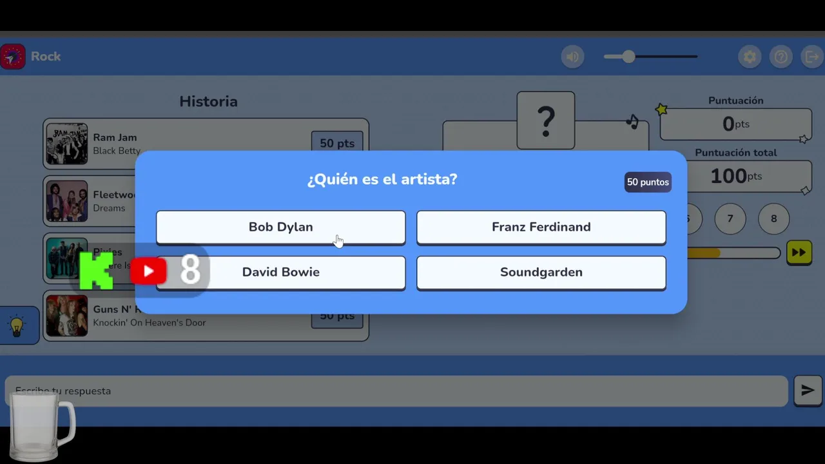Click the send answer arrow button
The width and height of the screenshot is (825, 464).
pyautogui.click(x=808, y=391)
